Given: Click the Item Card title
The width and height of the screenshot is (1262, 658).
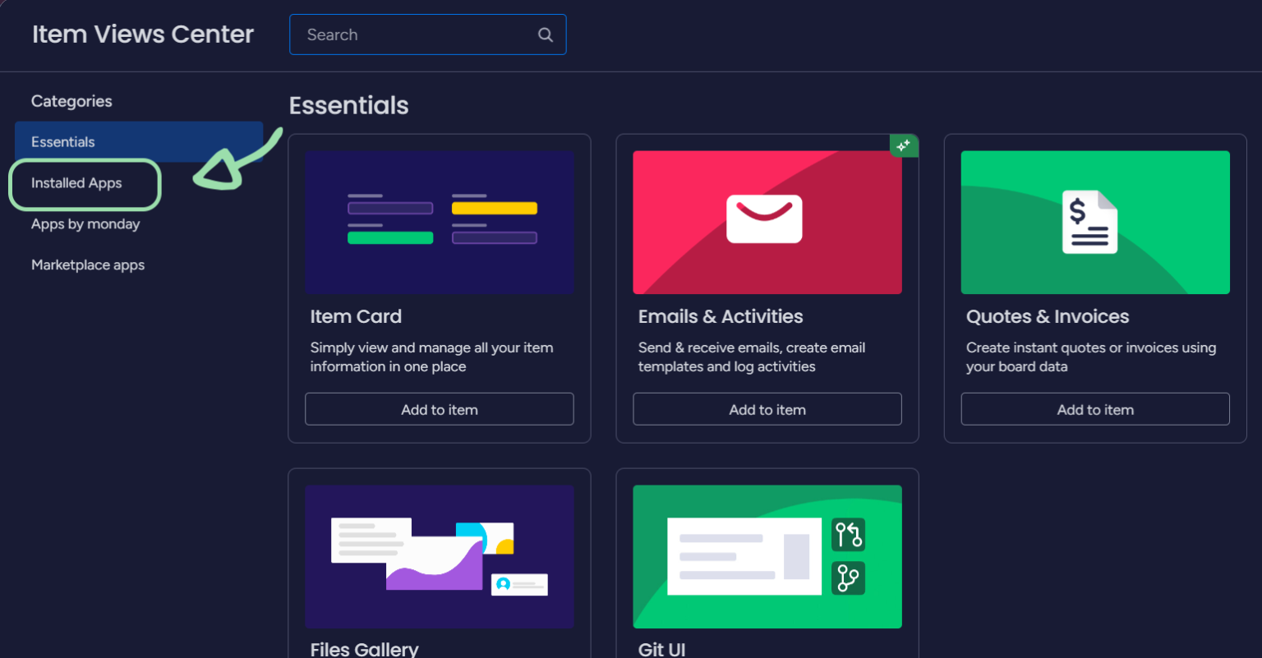Looking at the screenshot, I should 356,316.
